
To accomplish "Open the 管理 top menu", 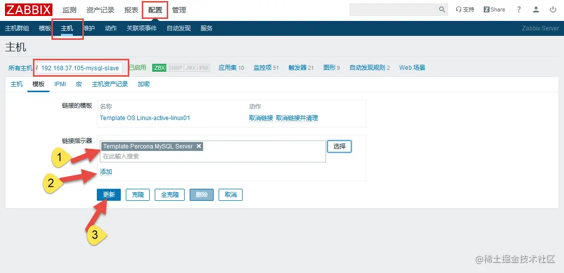I will (x=179, y=10).
